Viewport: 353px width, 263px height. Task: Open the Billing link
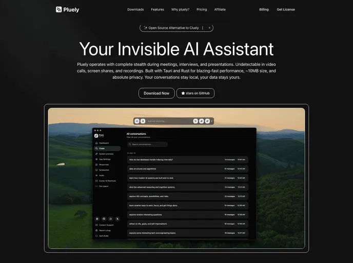click(x=264, y=9)
